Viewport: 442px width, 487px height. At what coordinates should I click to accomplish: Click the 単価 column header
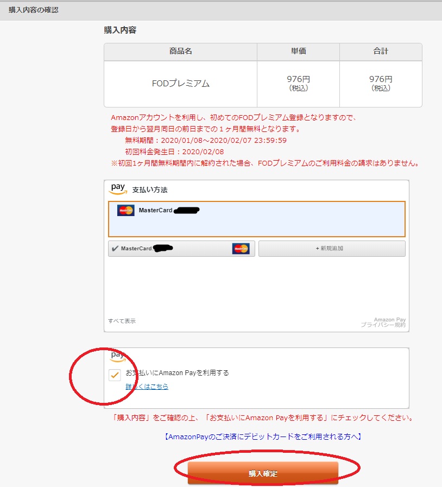click(x=298, y=52)
